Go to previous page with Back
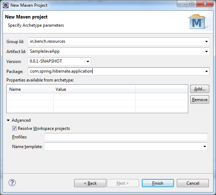Viewport: 216px width, 195px height. (x=90, y=183)
